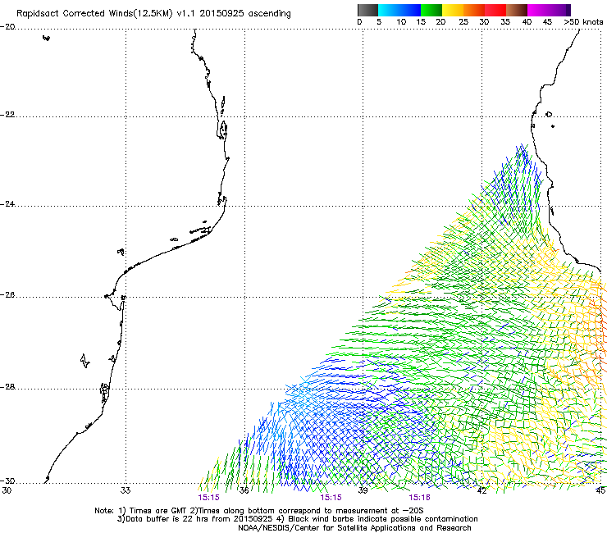Click the '33' longitude label on bottom axis
The width and height of the screenshot is (607, 533).
click(x=126, y=490)
